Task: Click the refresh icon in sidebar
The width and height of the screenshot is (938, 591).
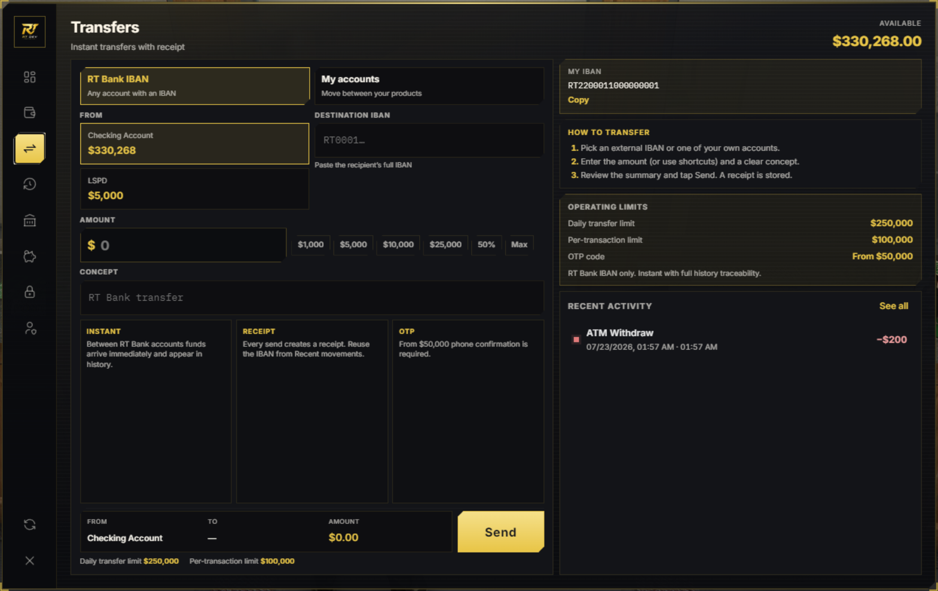Action: tap(30, 525)
